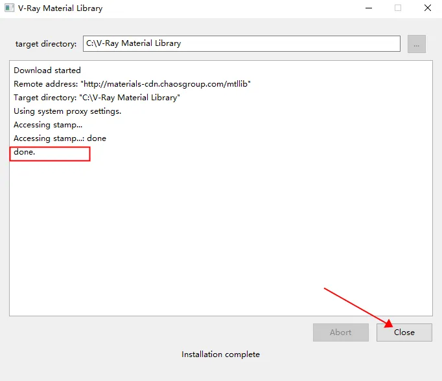This screenshot has width=442, height=381.
Task: Click the V-Ray app icon in title bar
Action: pos(9,8)
